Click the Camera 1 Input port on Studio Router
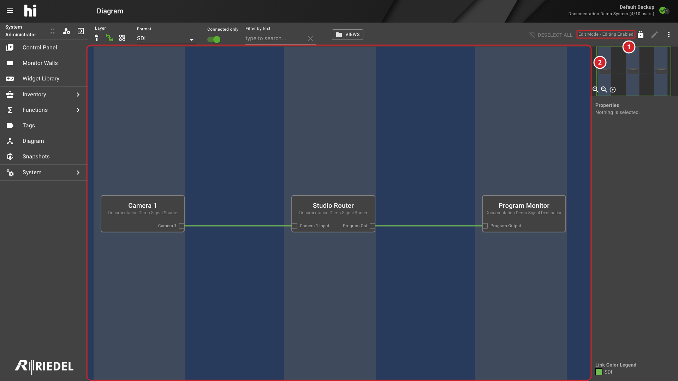 click(295, 226)
